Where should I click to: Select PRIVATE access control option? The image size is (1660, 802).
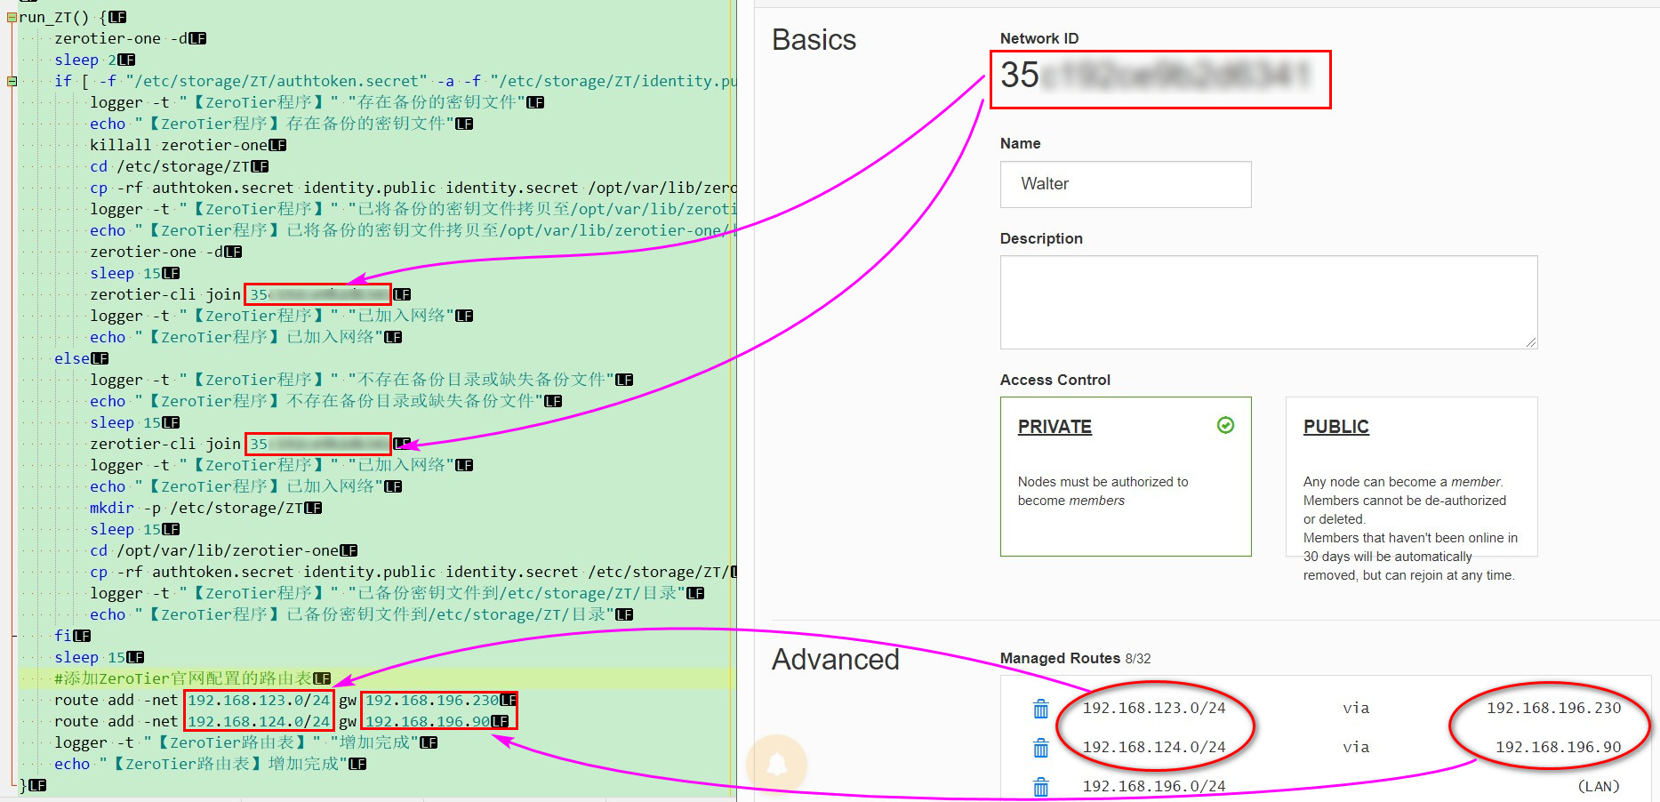(x=1126, y=477)
